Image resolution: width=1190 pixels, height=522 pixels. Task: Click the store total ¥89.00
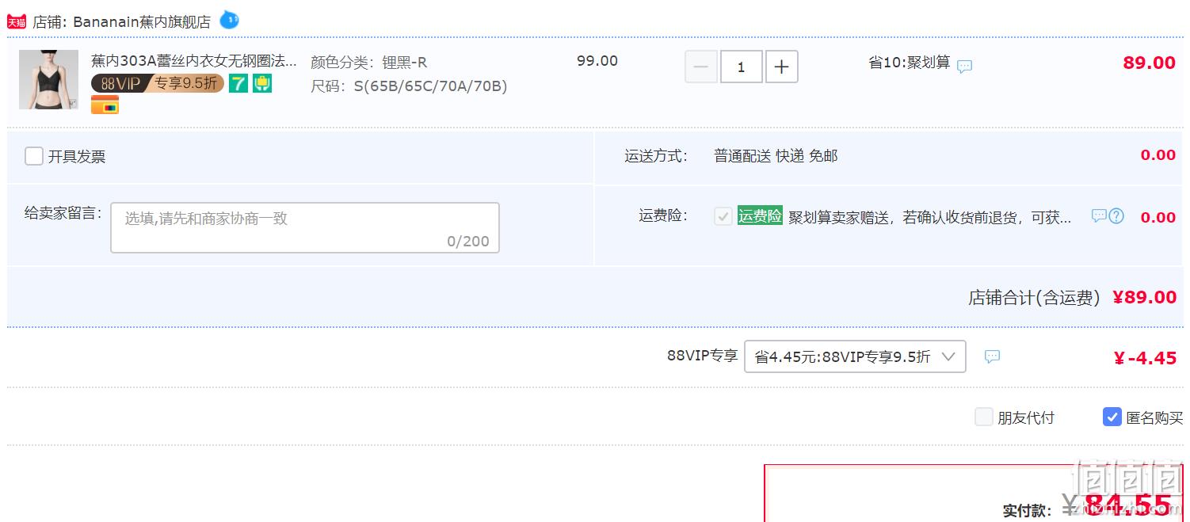pos(1144,297)
